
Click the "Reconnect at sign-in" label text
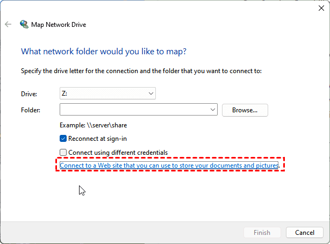[x=97, y=138]
